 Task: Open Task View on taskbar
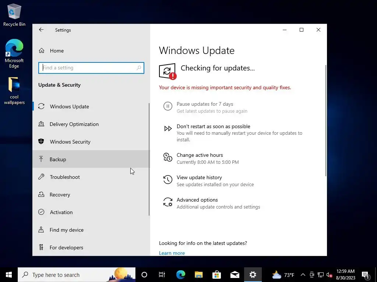click(162, 275)
